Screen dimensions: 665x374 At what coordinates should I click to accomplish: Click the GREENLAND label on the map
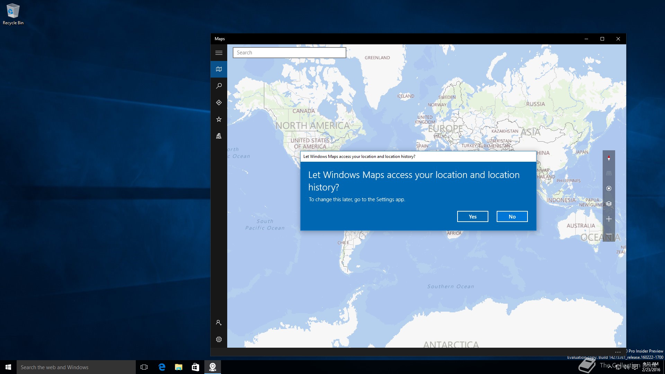coord(377,58)
